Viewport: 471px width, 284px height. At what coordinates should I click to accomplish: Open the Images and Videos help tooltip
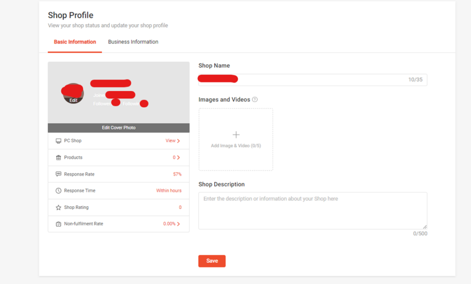click(255, 99)
